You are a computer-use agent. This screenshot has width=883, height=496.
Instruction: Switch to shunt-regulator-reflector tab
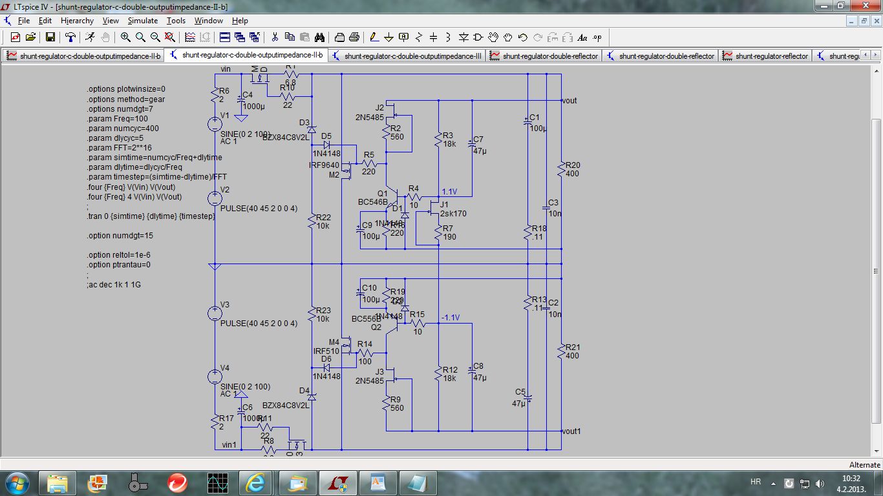[765, 56]
